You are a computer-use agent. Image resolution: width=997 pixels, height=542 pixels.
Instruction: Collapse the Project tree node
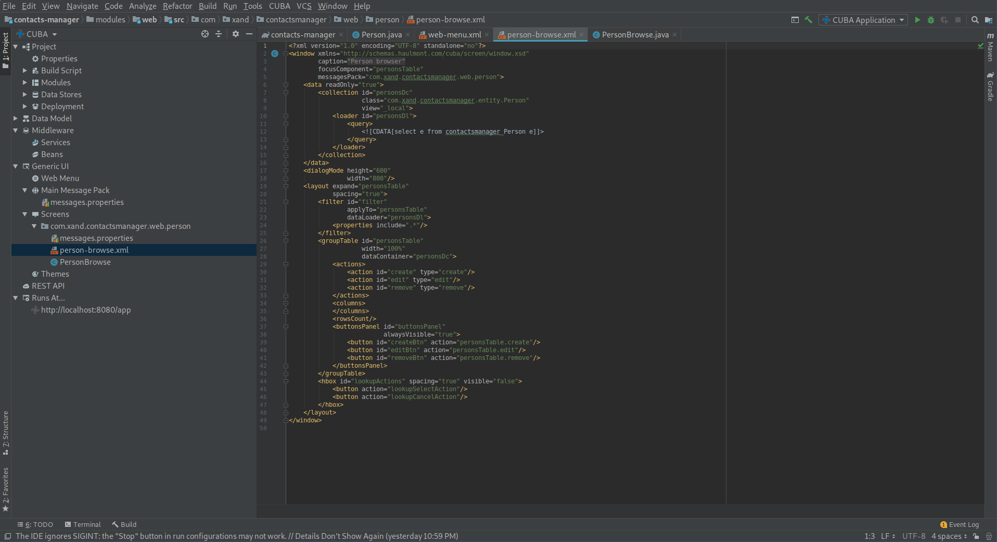[15, 47]
